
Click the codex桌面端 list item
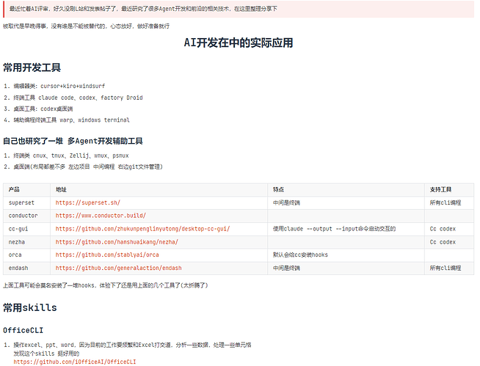click(x=43, y=109)
